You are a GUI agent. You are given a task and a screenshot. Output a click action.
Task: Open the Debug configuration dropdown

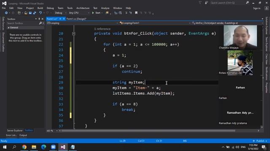coord(60,13)
